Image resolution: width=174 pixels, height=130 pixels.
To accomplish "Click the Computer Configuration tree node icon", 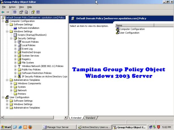I will click(x=7, y=21).
